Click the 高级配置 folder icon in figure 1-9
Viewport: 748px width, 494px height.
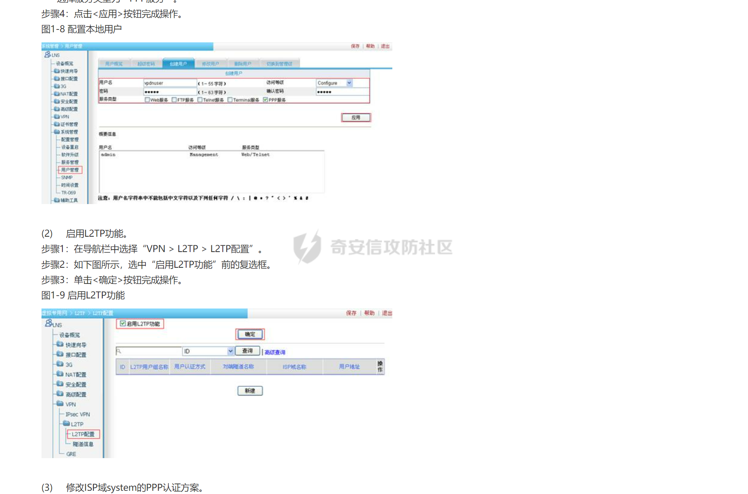click(x=60, y=394)
